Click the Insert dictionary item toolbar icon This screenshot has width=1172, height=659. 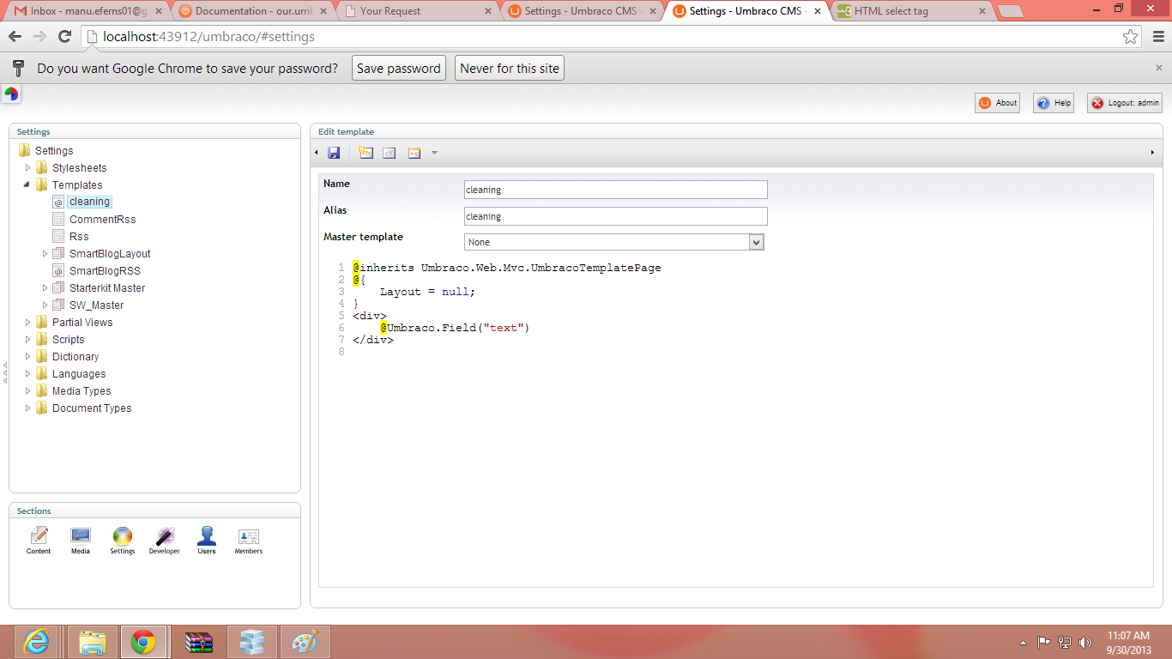pos(390,153)
